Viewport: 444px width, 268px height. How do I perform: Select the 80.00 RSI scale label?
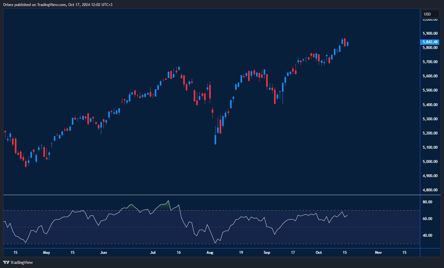click(x=428, y=202)
